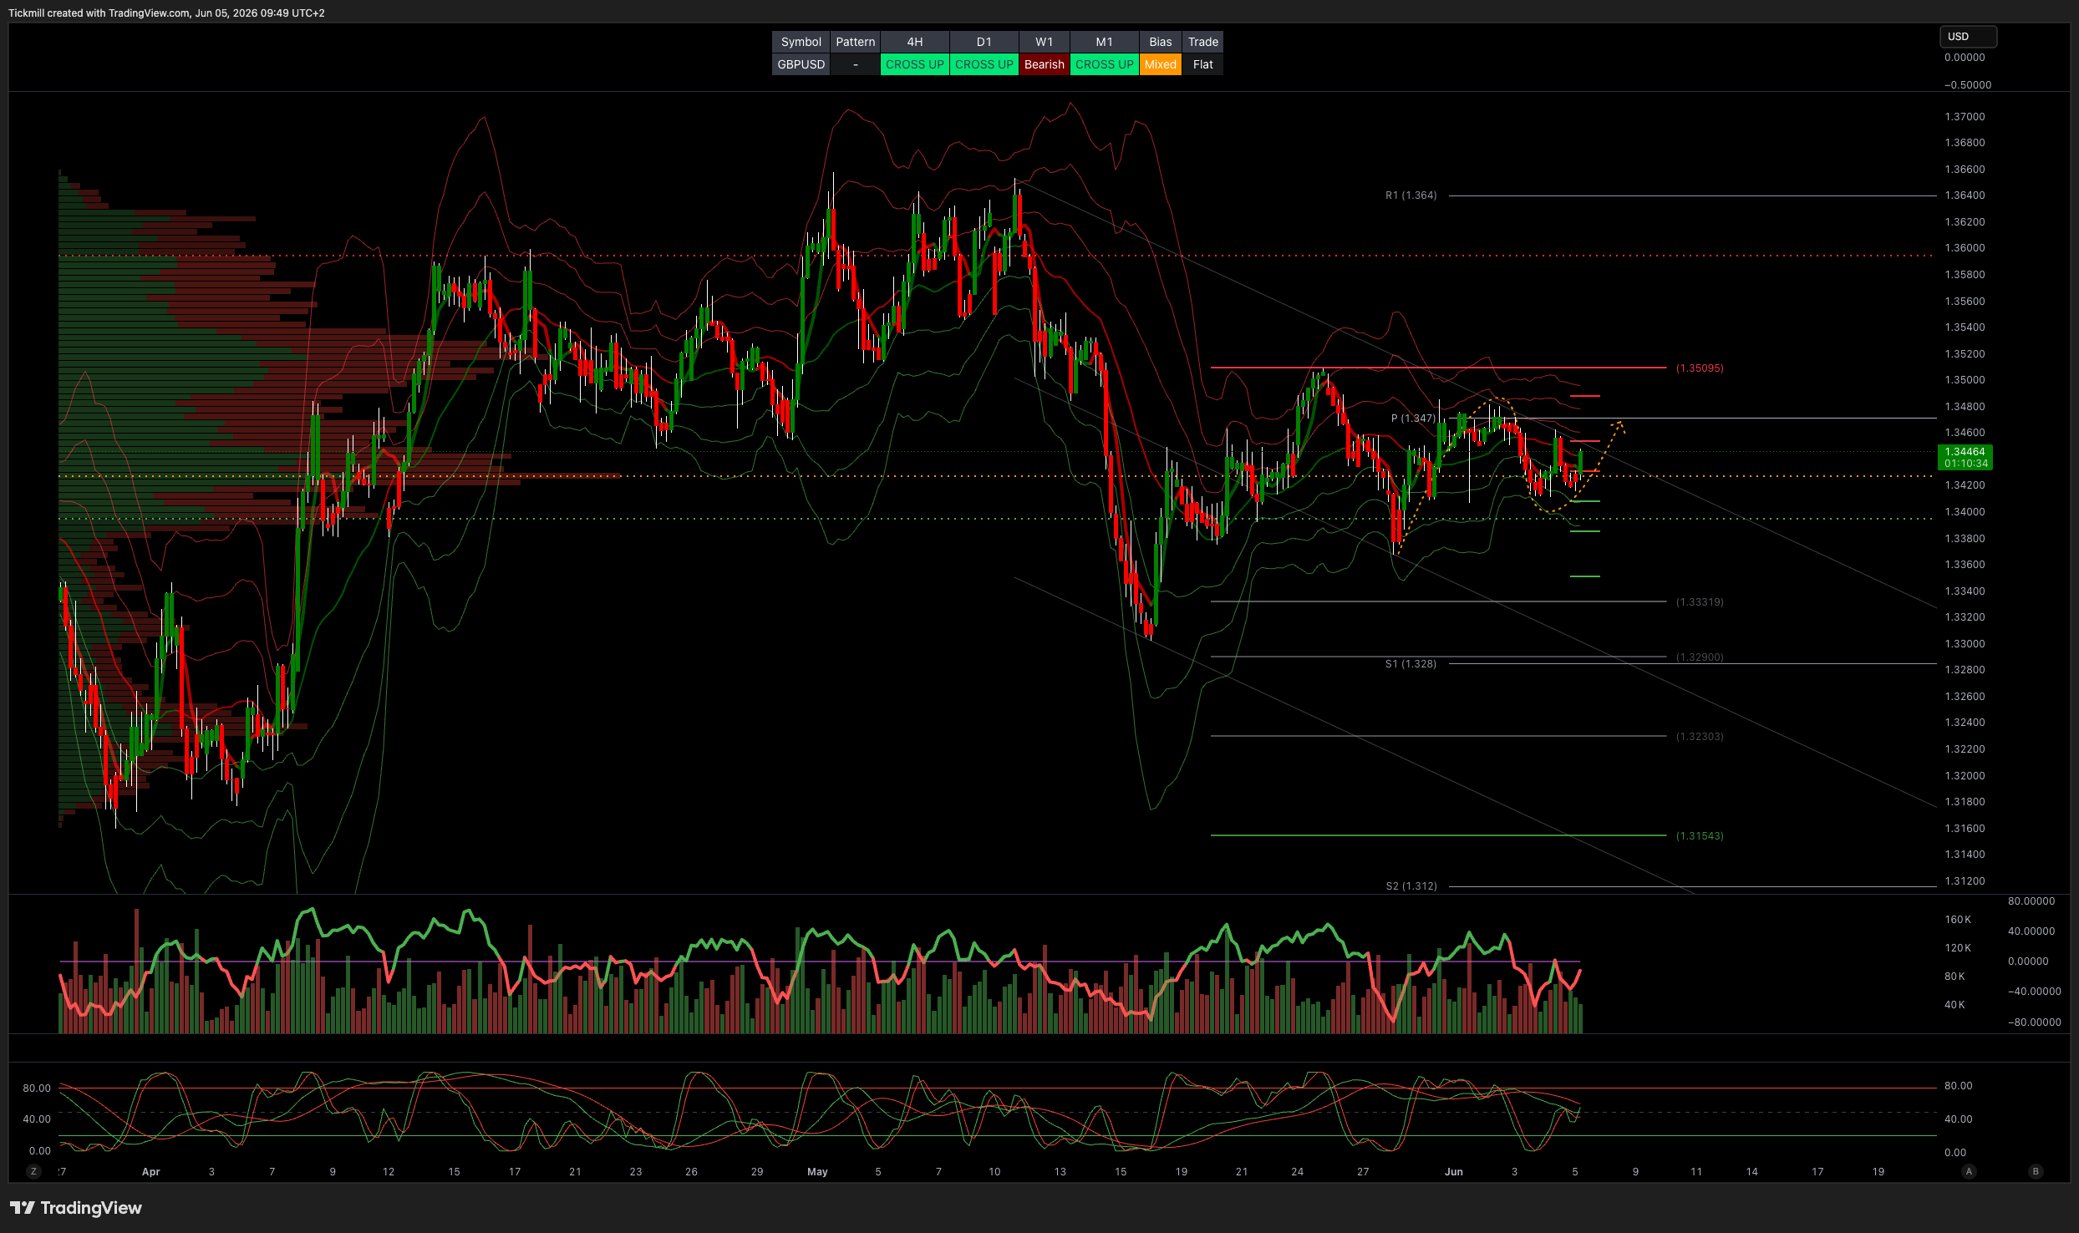Click the 1.36000 price axis label

1965,248
